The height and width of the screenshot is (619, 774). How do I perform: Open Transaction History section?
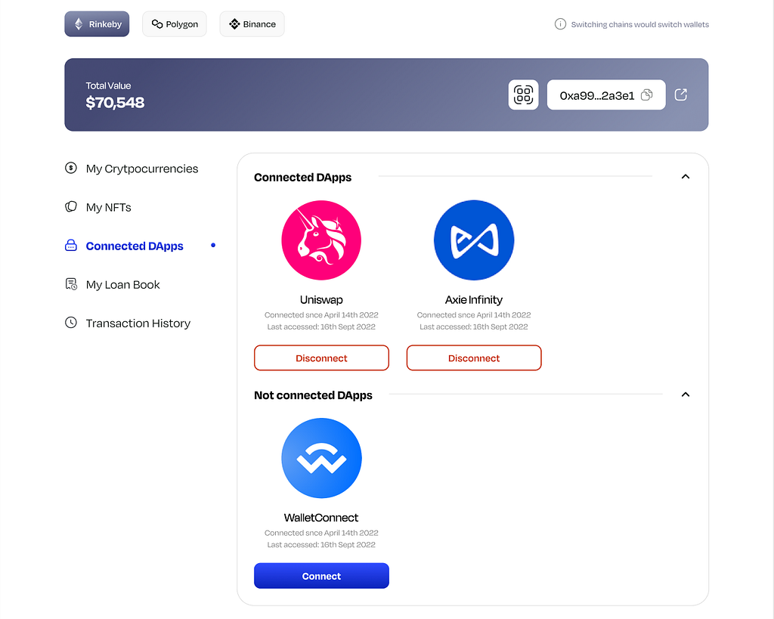[128, 323]
